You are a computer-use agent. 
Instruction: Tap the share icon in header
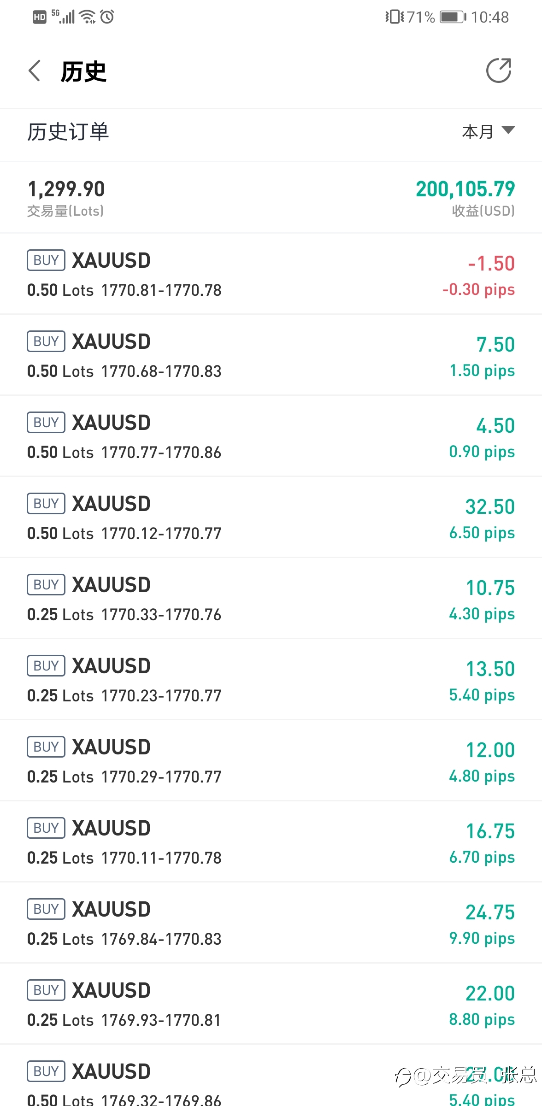499,71
